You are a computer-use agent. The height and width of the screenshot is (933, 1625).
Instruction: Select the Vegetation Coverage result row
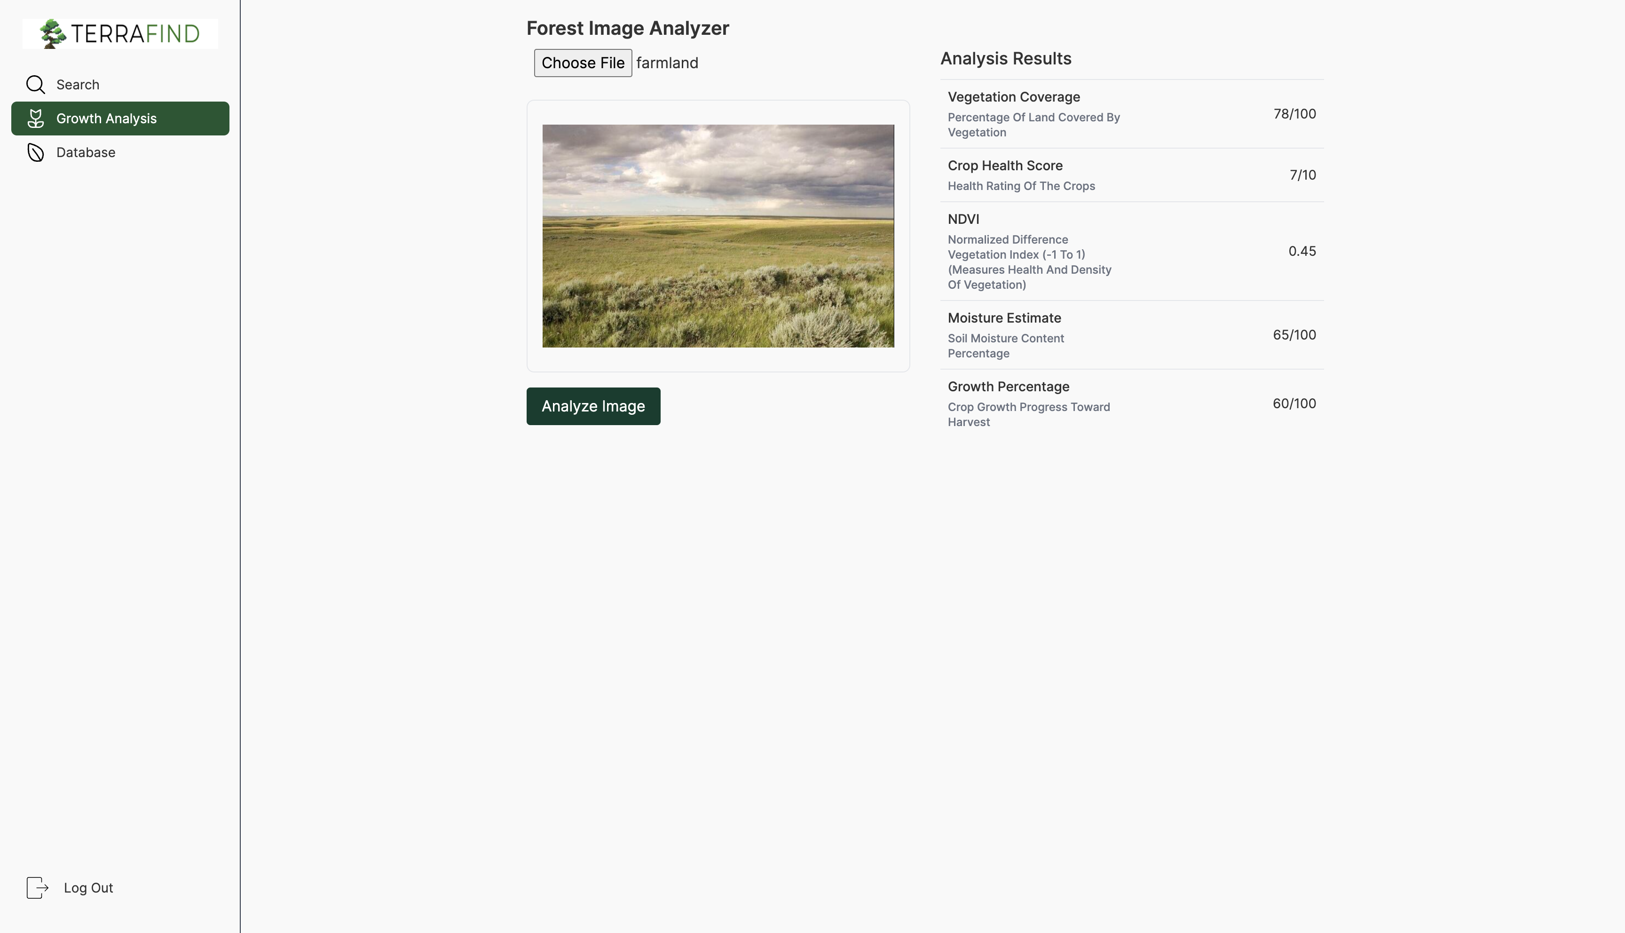coord(1131,114)
